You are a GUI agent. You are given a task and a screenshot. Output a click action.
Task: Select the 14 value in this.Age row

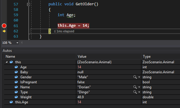(x=79, y=102)
